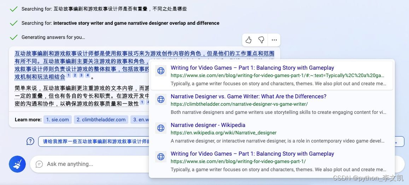Click citation superscript 1 in first paragraph

69,75
